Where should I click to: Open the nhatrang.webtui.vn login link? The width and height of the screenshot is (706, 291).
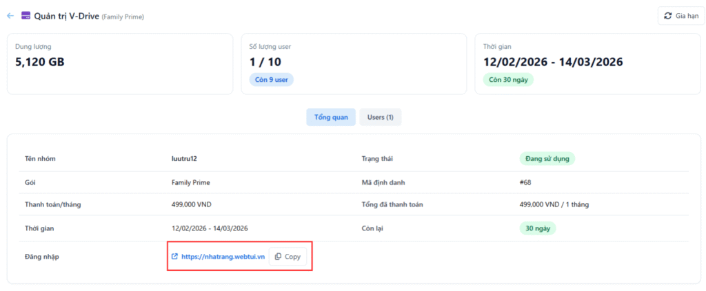click(x=223, y=257)
